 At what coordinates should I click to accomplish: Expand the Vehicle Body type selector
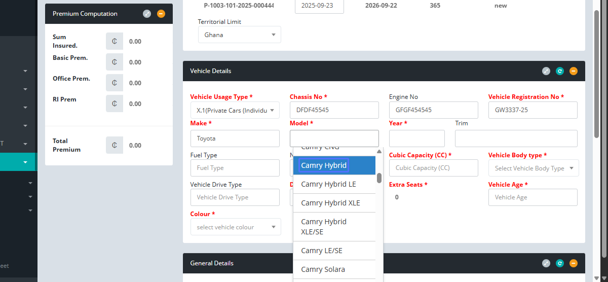click(x=533, y=168)
